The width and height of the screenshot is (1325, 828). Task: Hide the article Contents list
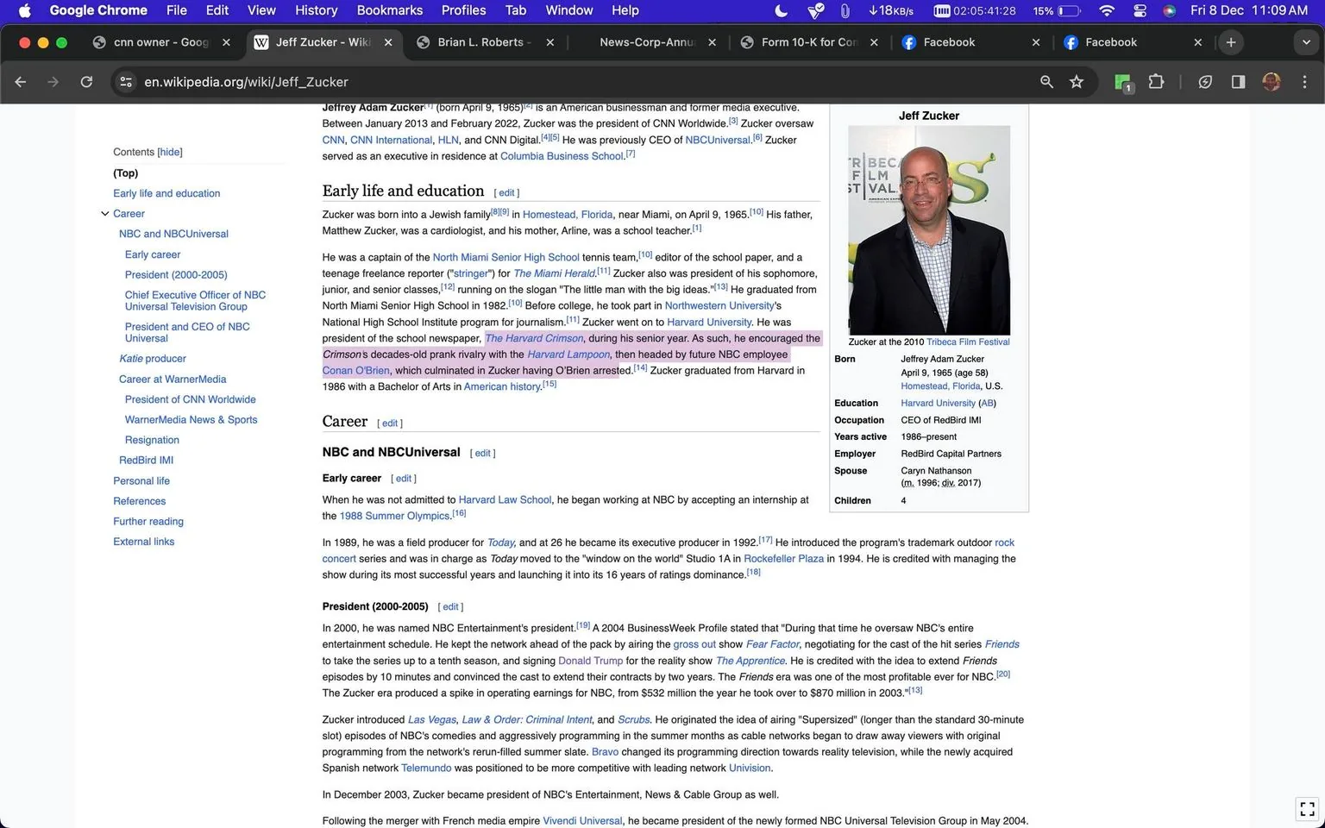coord(169,152)
